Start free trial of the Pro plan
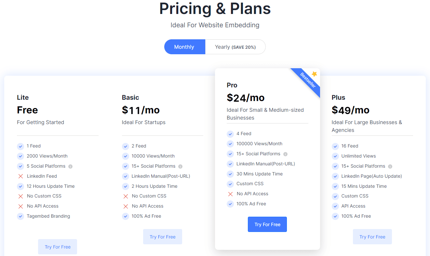The width and height of the screenshot is (430, 256). pyautogui.click(x=267, y=224)
